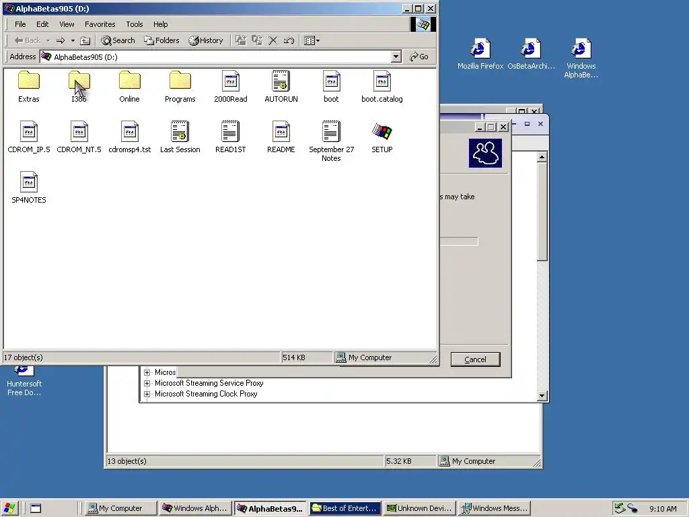This screenshot has height=517, width=689.
Task: Click the Go button
Action: click(419, 57)
